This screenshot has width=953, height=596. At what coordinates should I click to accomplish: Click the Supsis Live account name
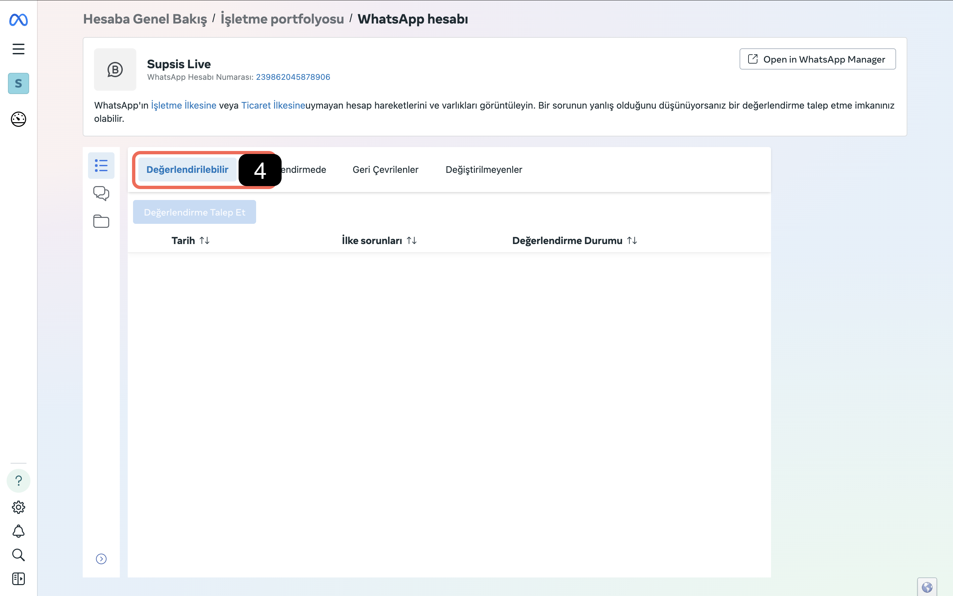point(179,64)
